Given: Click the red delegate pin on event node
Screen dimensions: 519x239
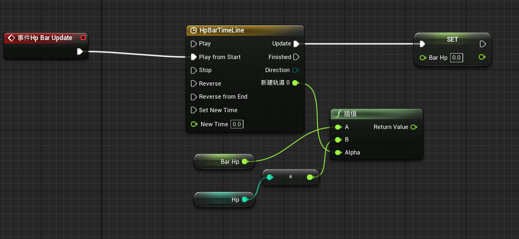Looking at the screenshot, I should coord(82,38).
